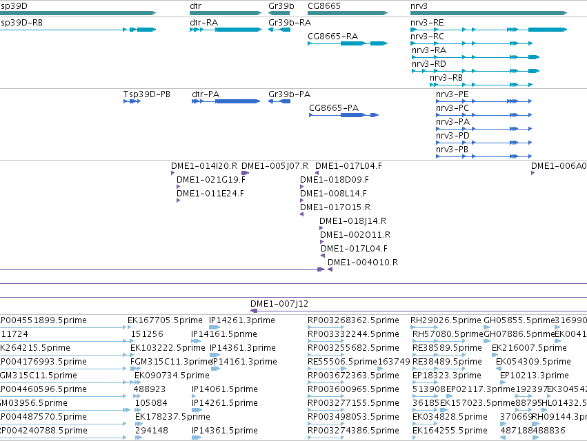Click the nrv3-PC protein label
The width and height of the screenshot is (587, 441).
(x=452, y=108)
